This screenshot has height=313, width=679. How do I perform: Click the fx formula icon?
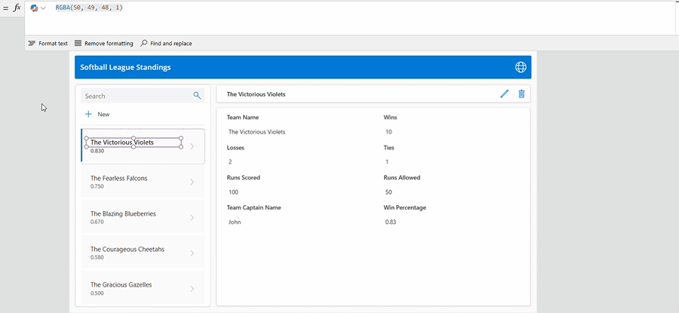tap(17, 8)
